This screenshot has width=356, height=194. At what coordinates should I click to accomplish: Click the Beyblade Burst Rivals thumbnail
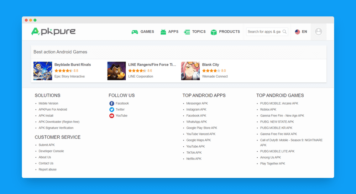(x=43, y=71)
